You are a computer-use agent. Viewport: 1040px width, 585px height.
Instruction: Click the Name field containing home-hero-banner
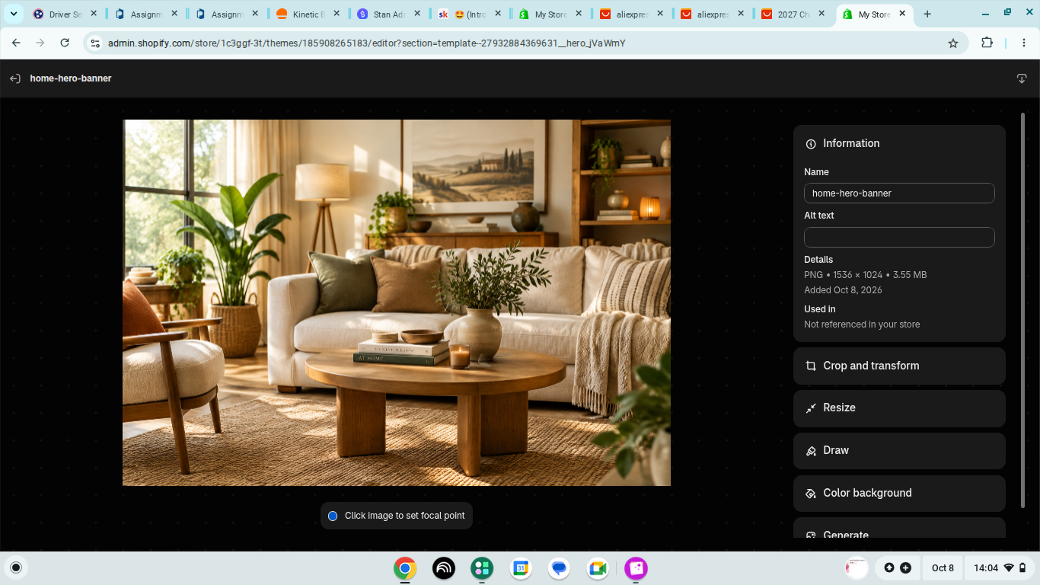(899, 193)
